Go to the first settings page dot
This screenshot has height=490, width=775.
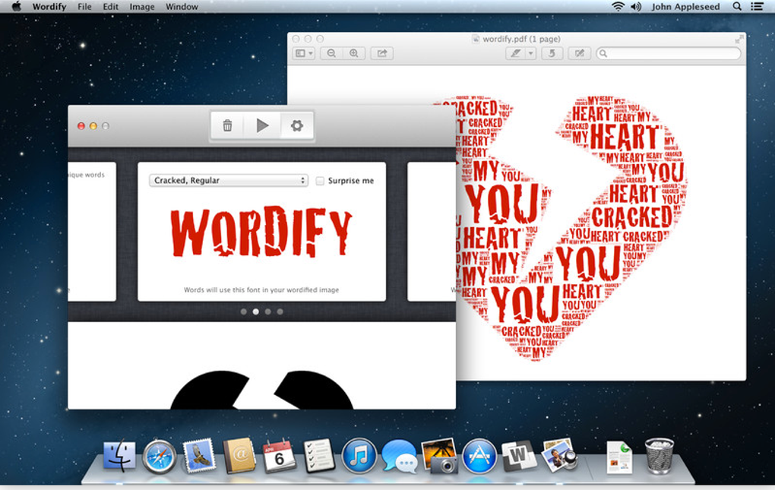(243, 311)
